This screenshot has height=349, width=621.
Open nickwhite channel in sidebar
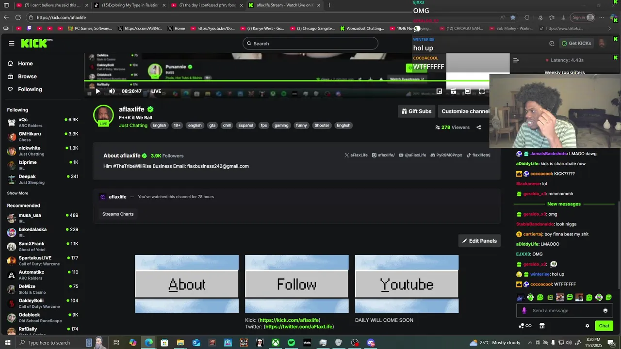43,151
